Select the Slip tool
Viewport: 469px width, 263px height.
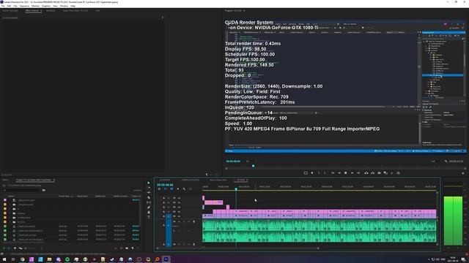(149, 202)
